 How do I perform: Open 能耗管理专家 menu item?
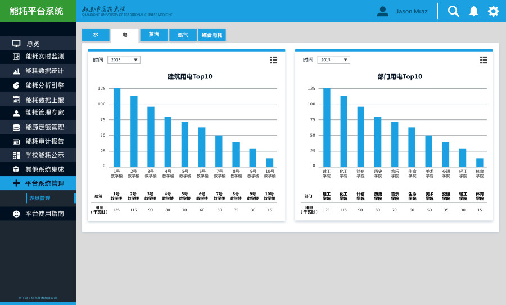click(38, 113)
